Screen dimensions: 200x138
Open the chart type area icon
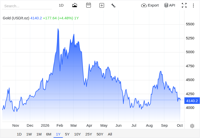75,5
